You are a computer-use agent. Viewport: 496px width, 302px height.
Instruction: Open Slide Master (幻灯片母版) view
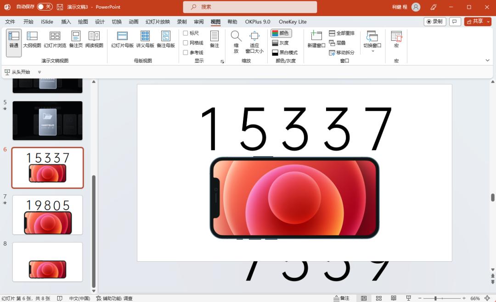[122, 39]
